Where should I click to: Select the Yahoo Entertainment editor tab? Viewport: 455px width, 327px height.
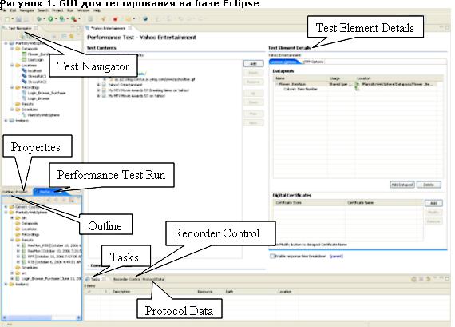(109, 28)
